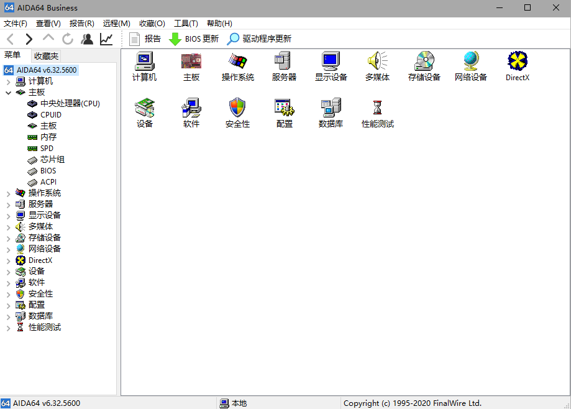Open the 存储设备 disc icon in main panel
This screenshot has height=409, width=571.
click(x=424, y=62)
